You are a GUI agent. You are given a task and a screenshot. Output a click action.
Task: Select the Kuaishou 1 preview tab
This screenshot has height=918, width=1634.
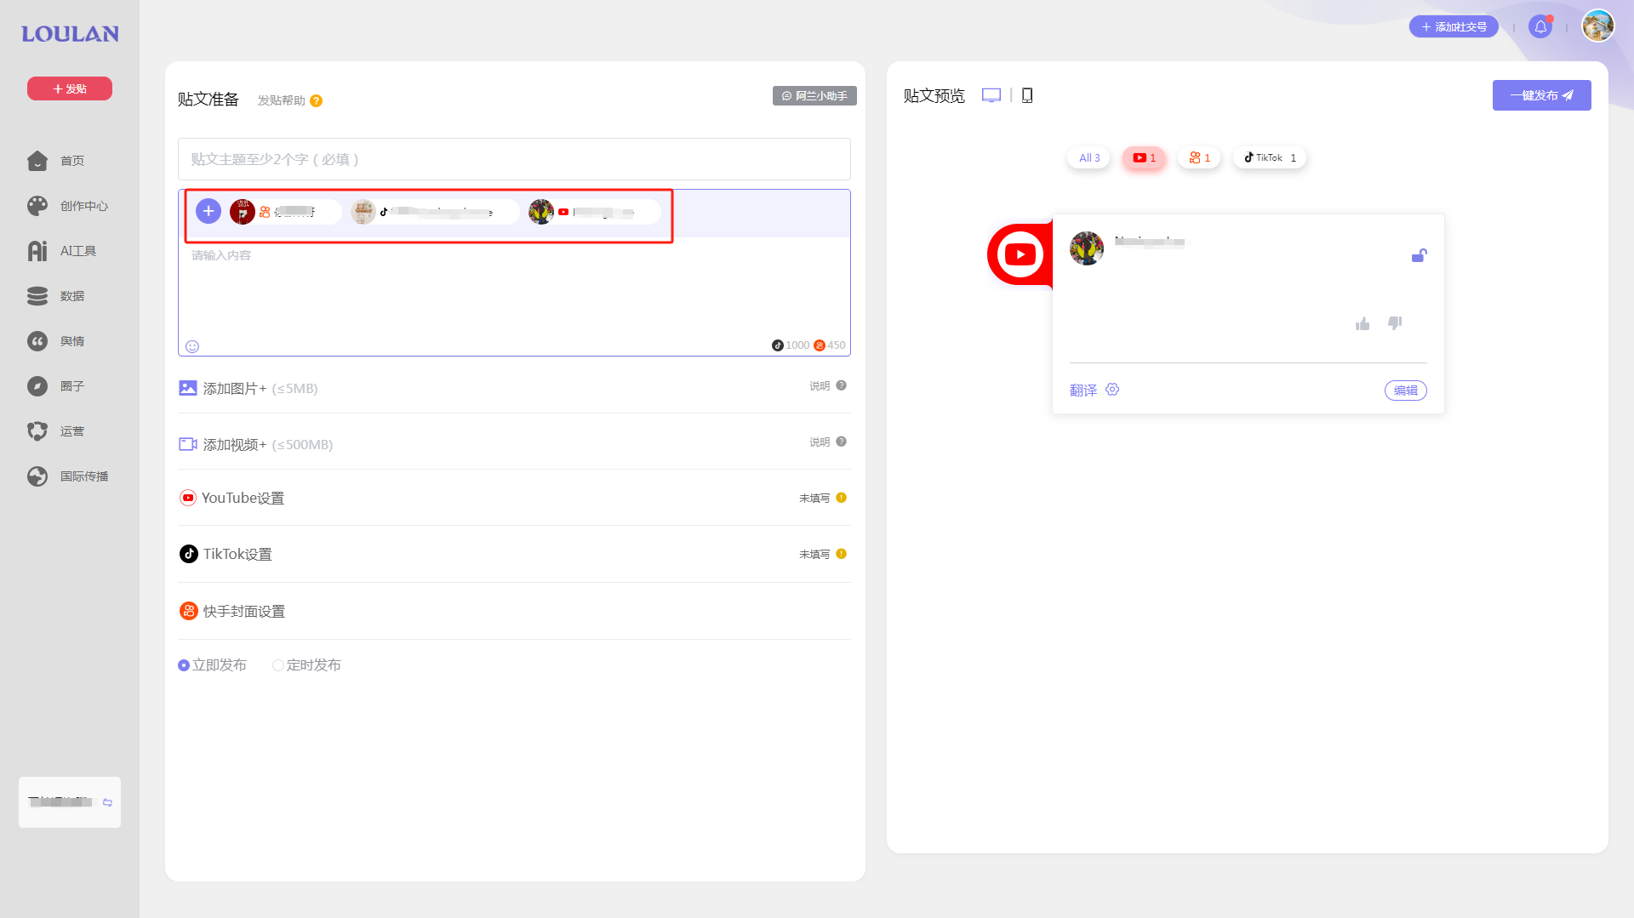(1199, 157)
